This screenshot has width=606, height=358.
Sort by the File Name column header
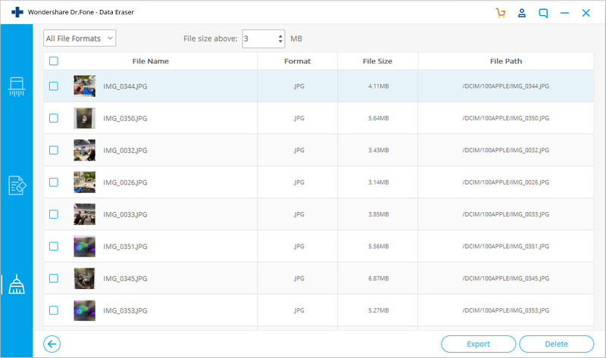click(150, 61)
